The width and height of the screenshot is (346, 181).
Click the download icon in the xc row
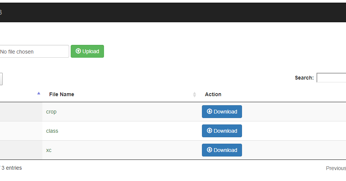209,150
